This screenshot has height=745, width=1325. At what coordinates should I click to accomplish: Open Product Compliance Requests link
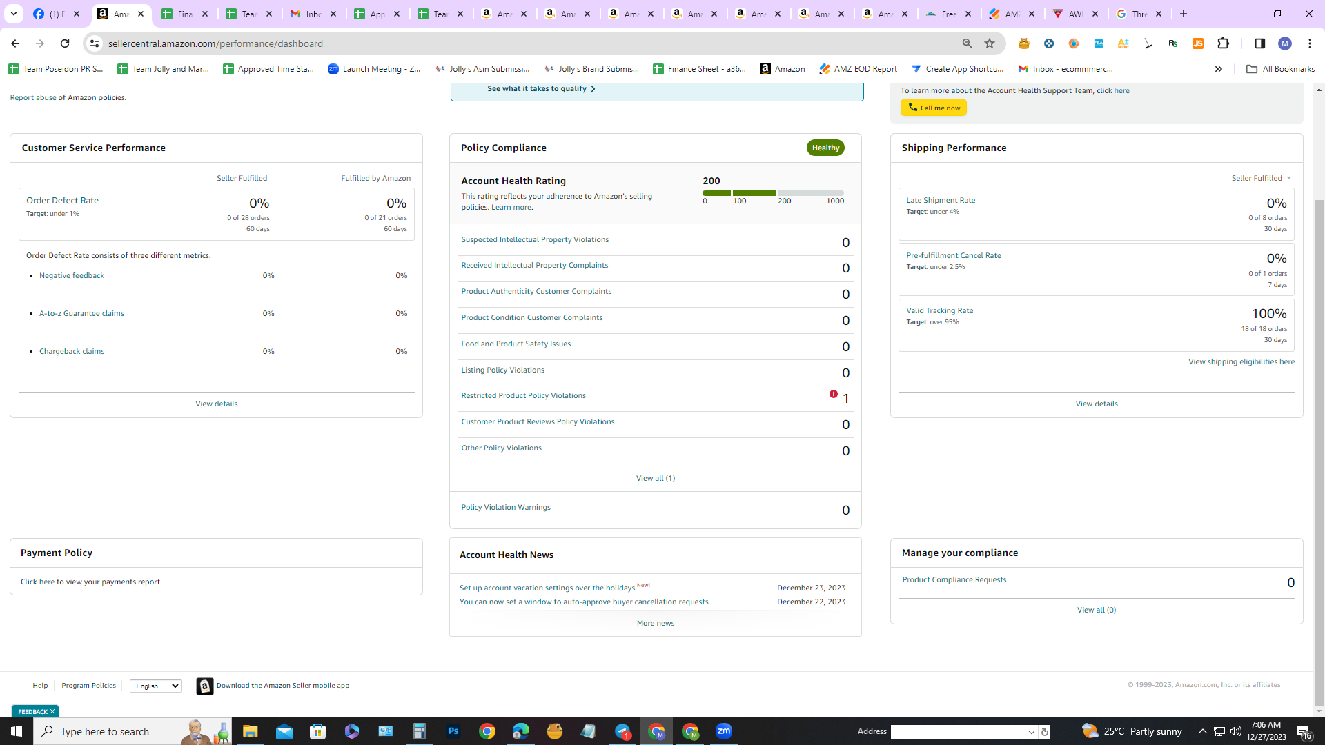(x=954, y=579)
